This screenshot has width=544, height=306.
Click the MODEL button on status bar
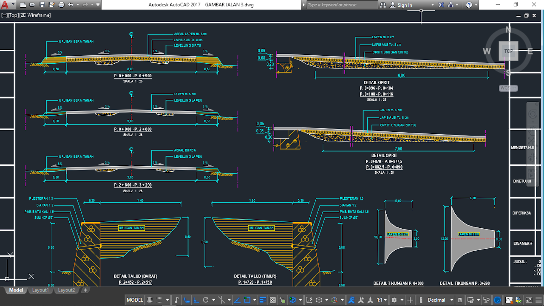point(135,300)
